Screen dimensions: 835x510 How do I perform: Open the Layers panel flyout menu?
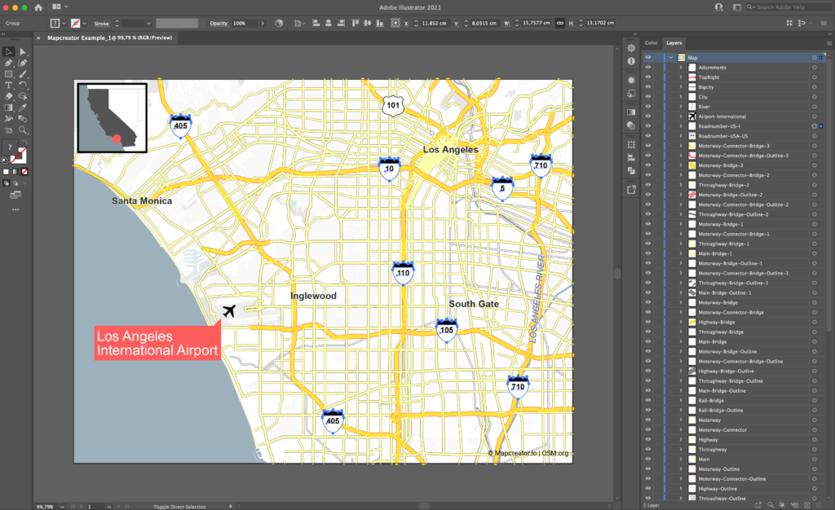click(828, 43)
